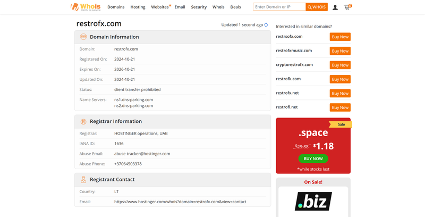Screen dimensions: 425x217
Task: Click the orange WHOIS search button
Action: tap(317, 7)
